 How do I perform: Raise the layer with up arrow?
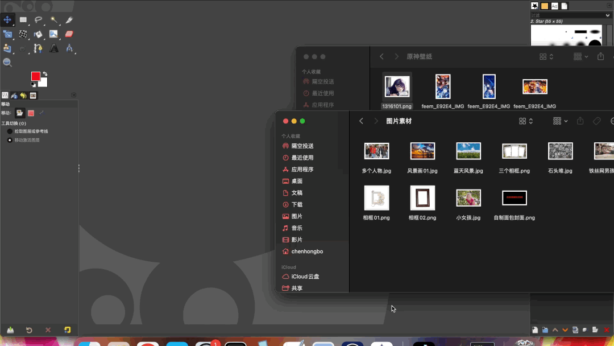tap(555, 330)
